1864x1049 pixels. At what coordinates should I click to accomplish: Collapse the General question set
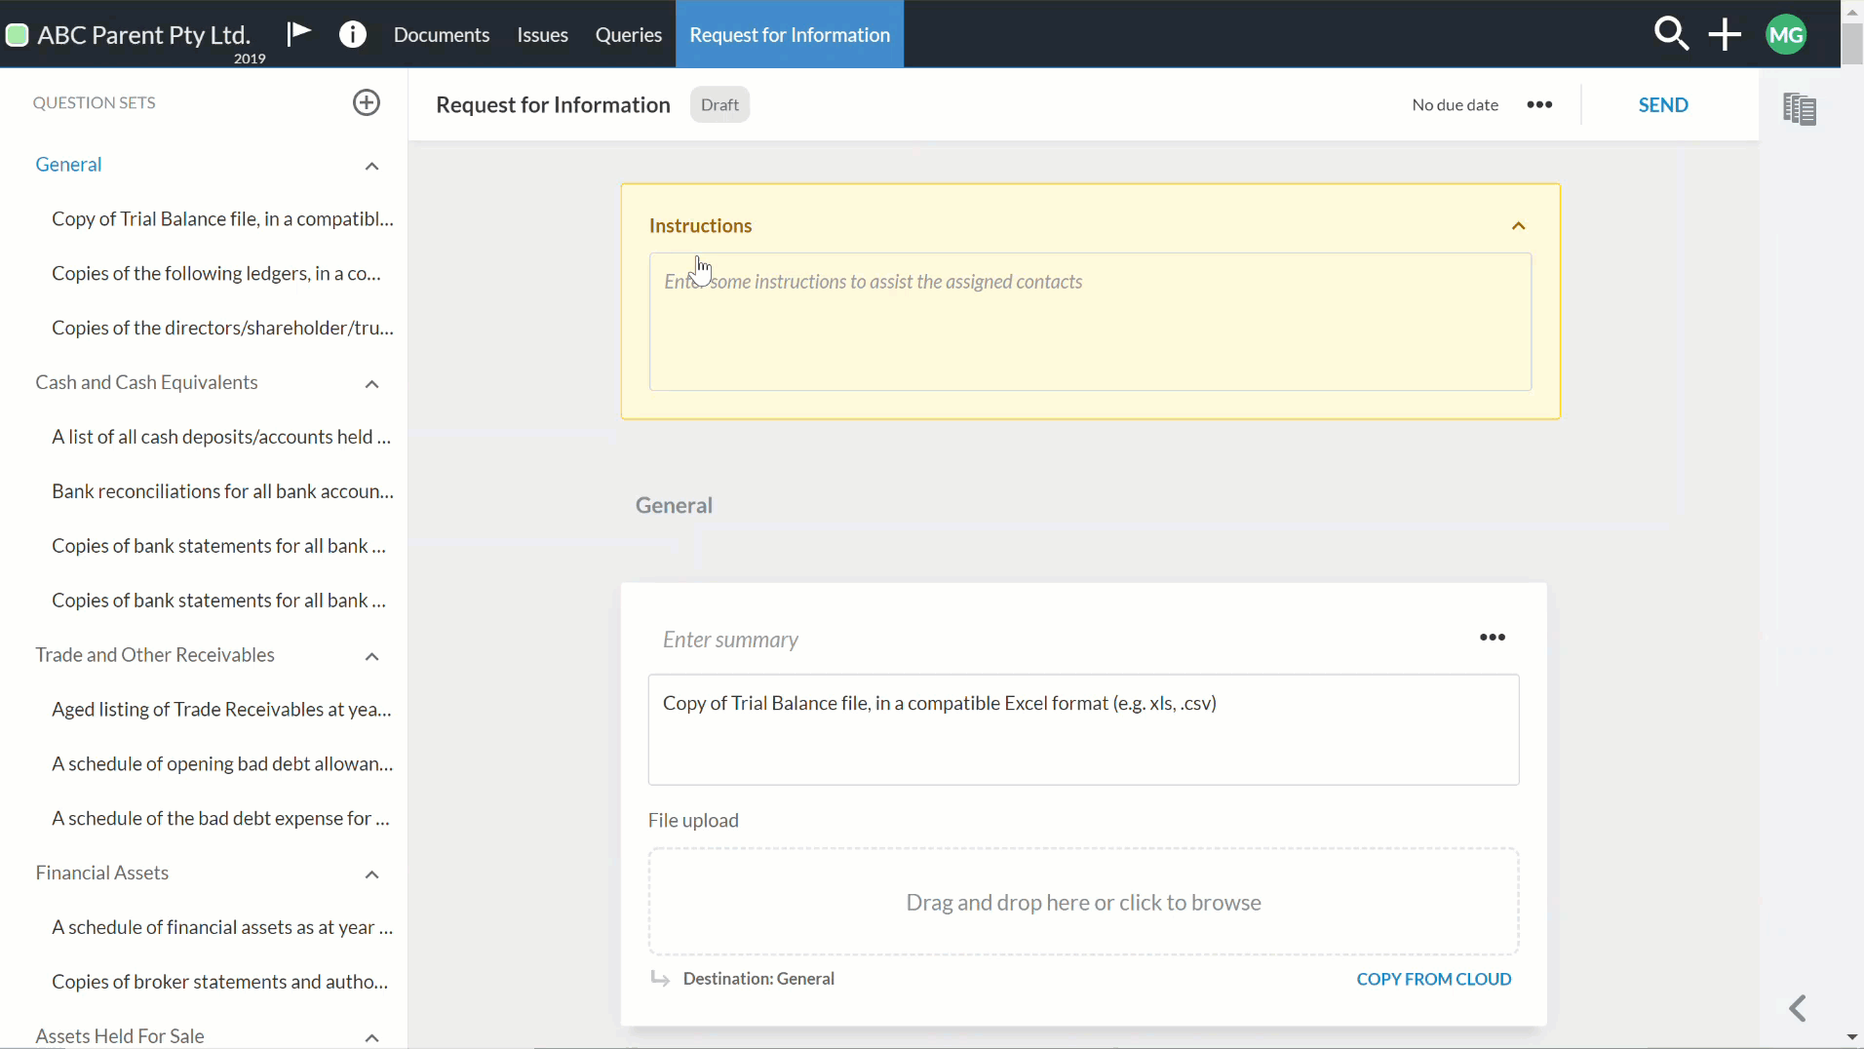pos(371,166)
